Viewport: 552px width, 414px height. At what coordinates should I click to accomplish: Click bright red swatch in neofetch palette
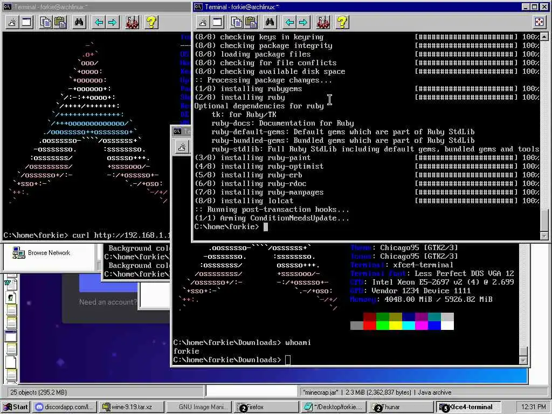(x=370, y=326)
